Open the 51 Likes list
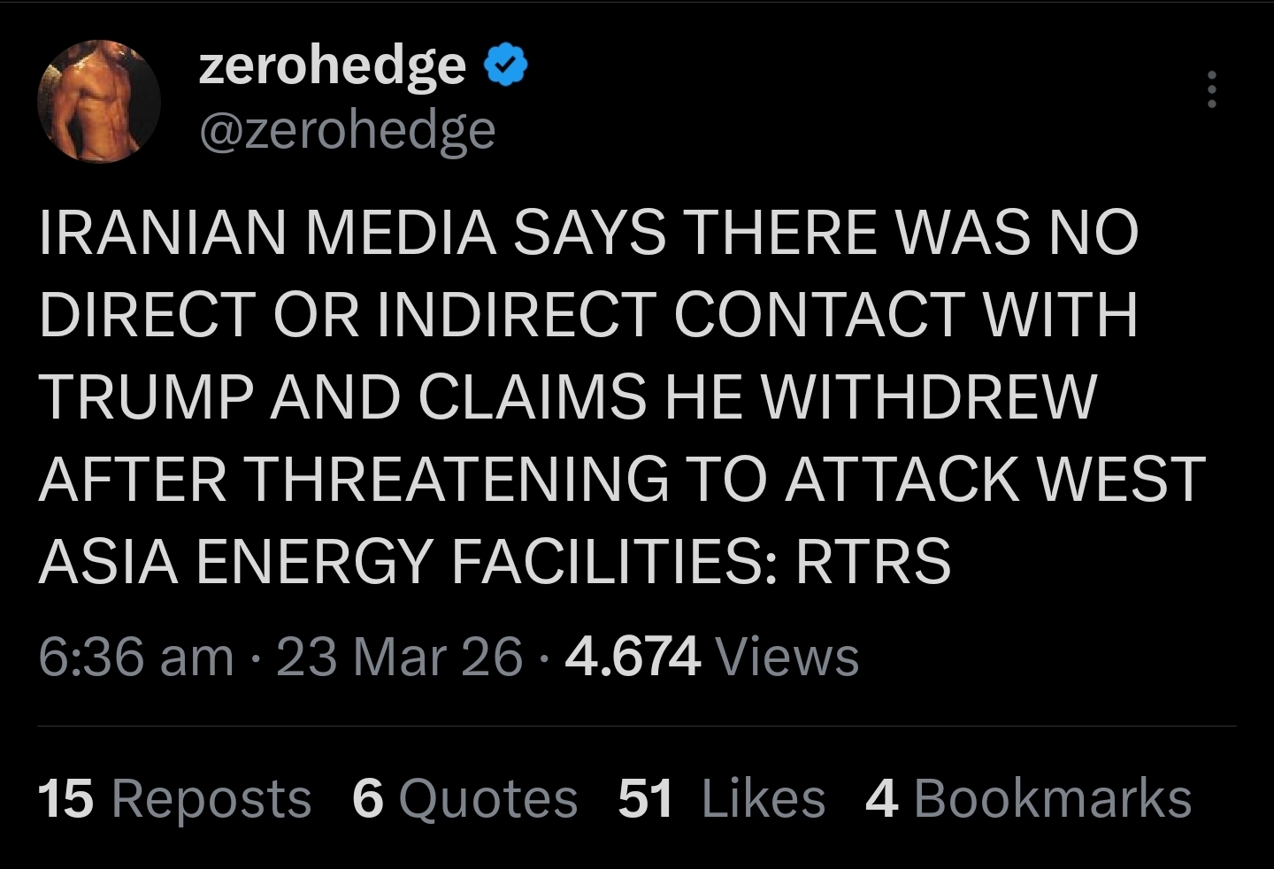This screenshot has height=869, width=1274. (721, 797)
